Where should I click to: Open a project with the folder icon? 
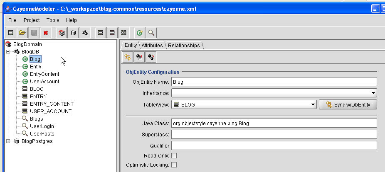tap(22, 33)
